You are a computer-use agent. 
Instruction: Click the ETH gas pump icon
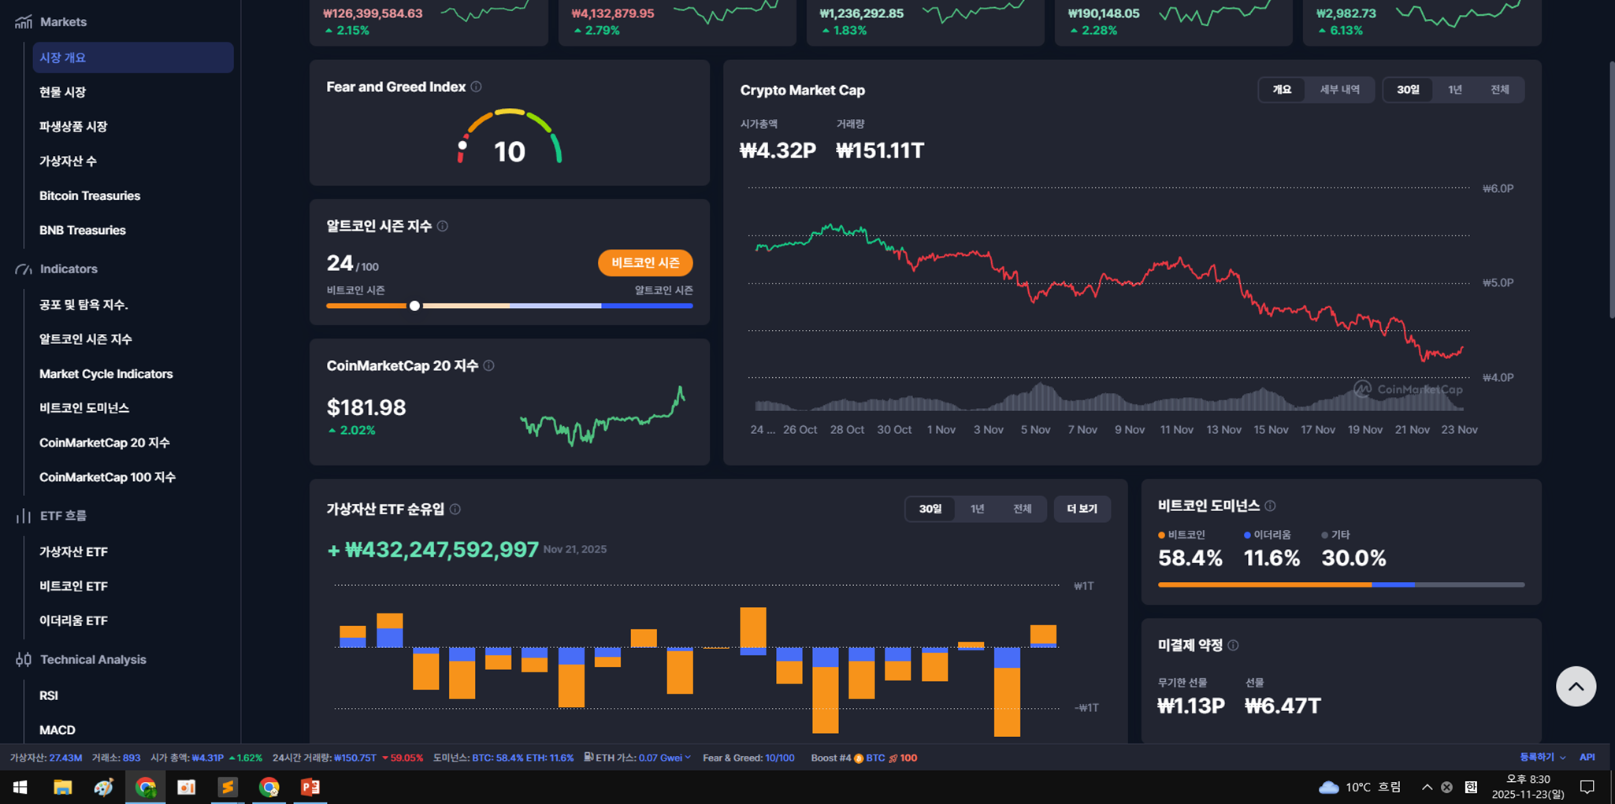[588, 757]
